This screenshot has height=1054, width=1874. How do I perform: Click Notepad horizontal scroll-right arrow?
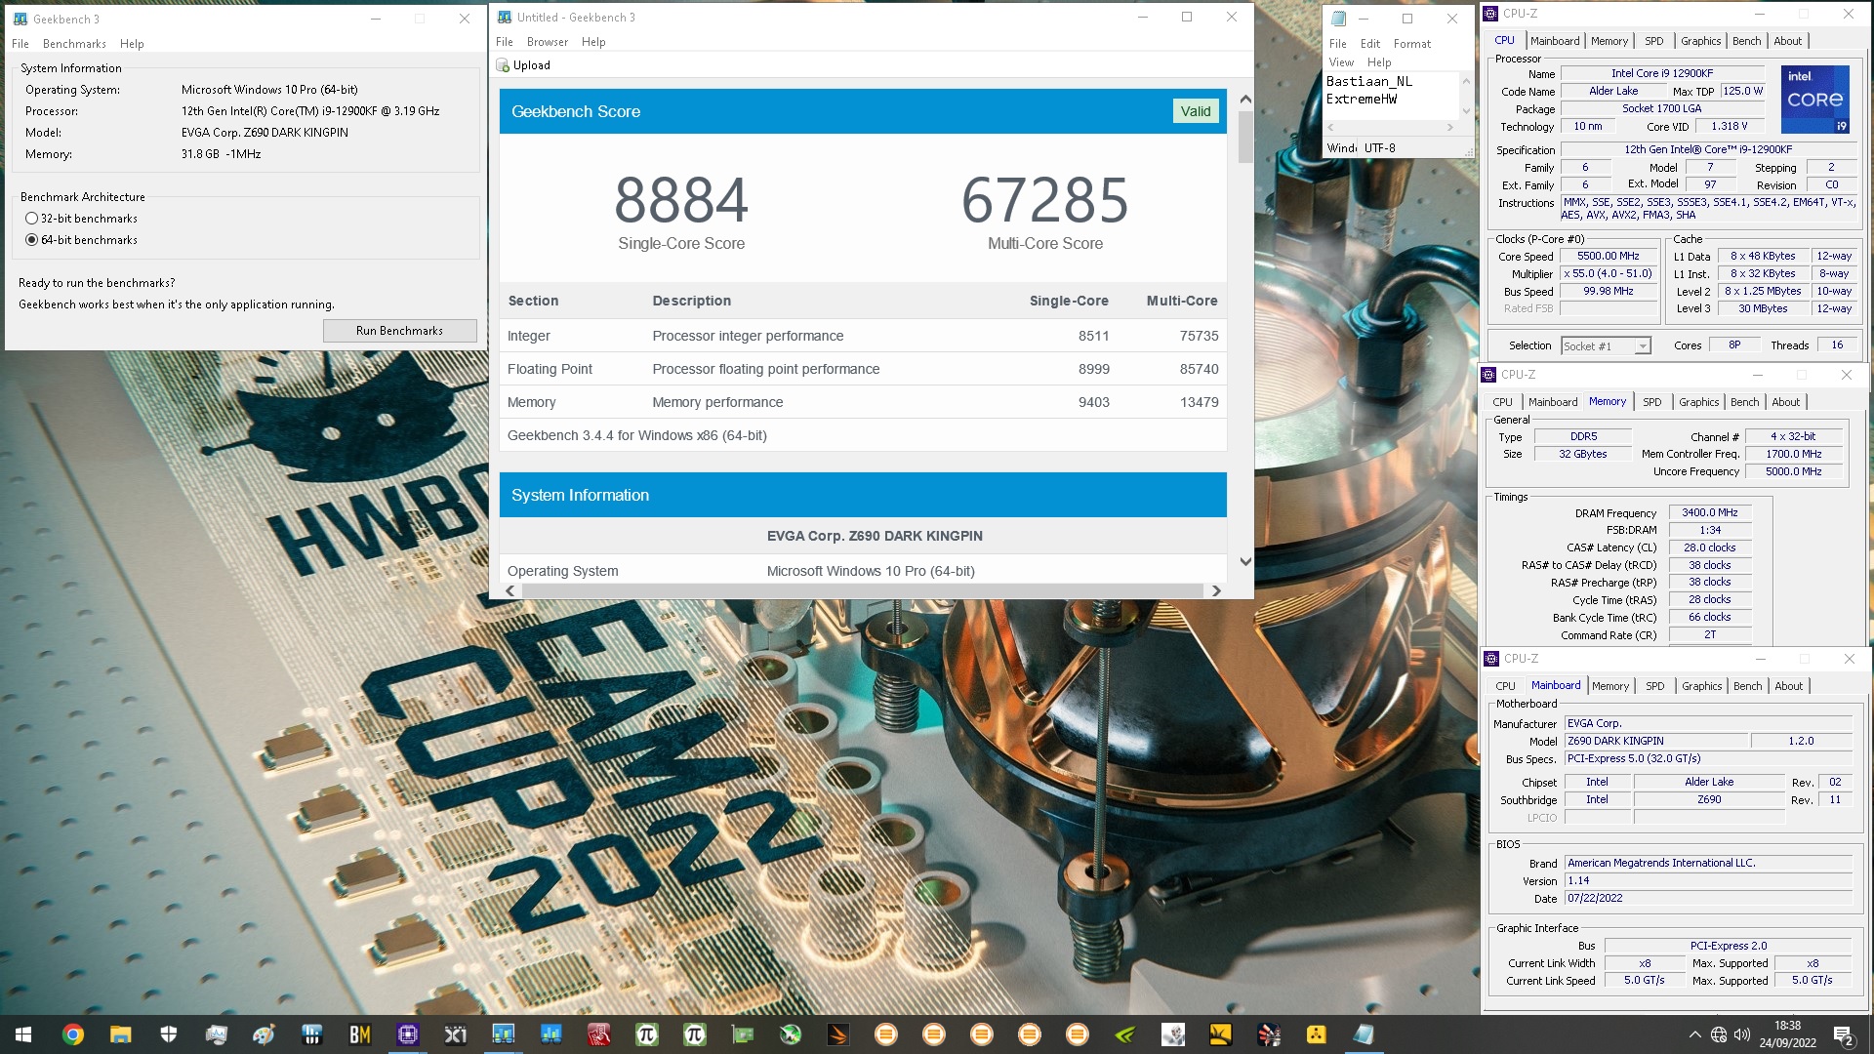coord(1449,128)
